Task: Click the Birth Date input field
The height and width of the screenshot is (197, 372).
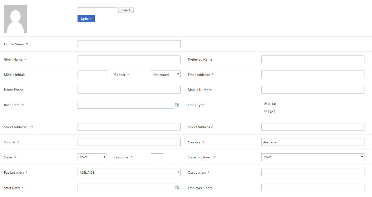Action: pyautogui.click(x=126, y=105)
